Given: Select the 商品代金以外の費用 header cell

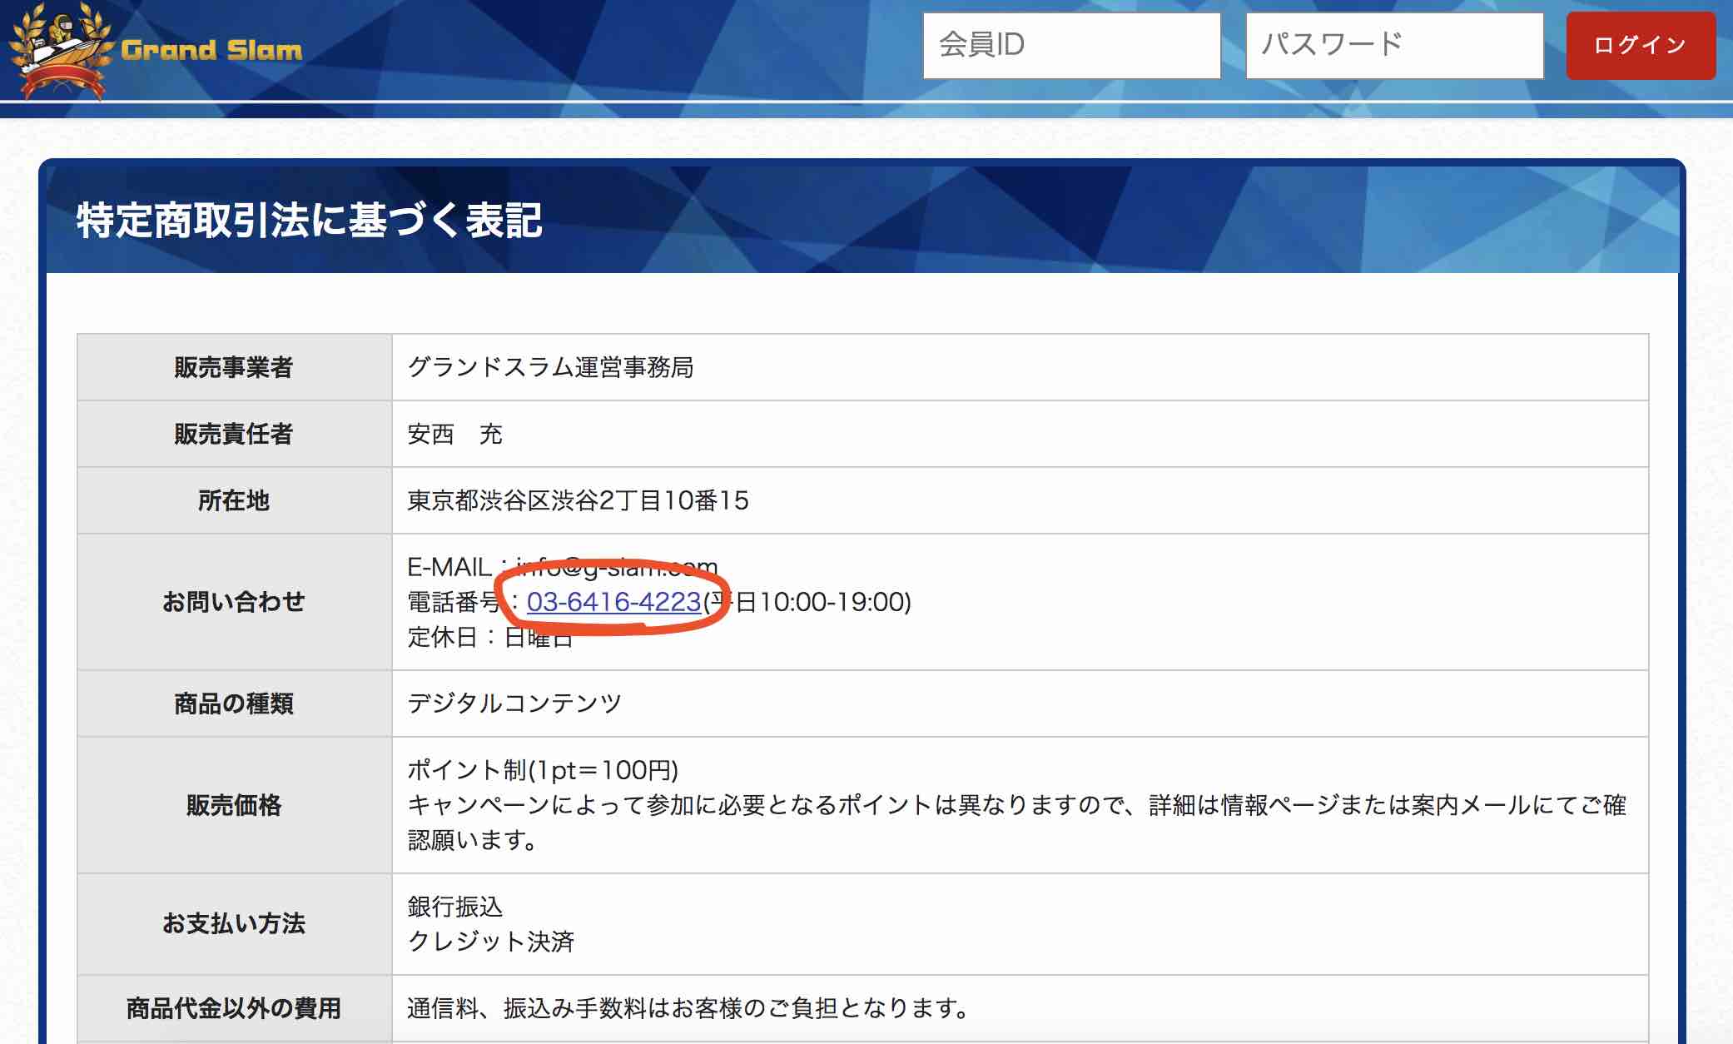Looking at the screenshot, I should [234, 1008].
